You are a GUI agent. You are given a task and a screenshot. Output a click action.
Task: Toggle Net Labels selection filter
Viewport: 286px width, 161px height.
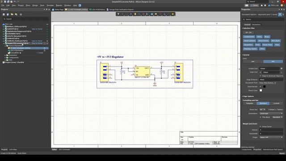coord(275,41)
